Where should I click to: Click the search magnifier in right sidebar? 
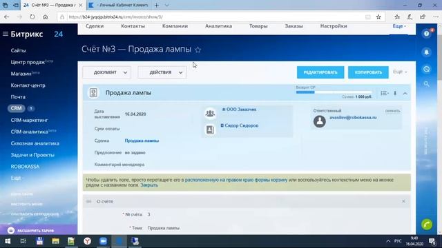point(427,84)
